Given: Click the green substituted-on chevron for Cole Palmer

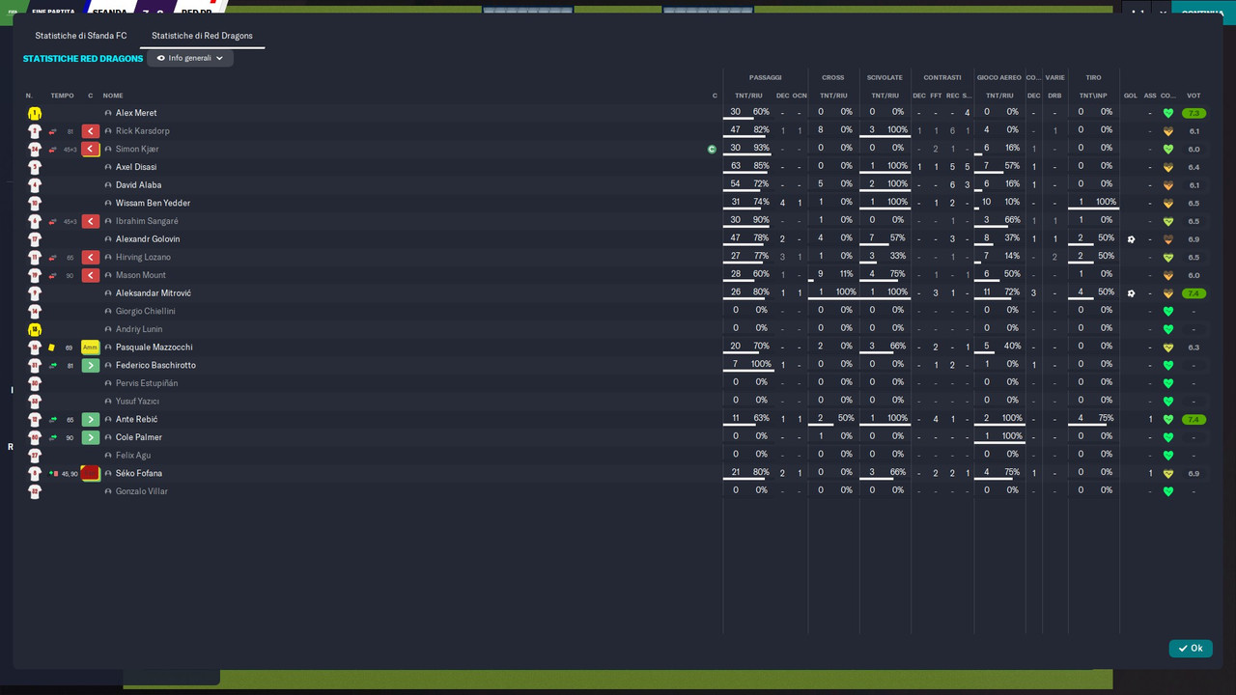Looking at the screenshot, I should (90, 437).
